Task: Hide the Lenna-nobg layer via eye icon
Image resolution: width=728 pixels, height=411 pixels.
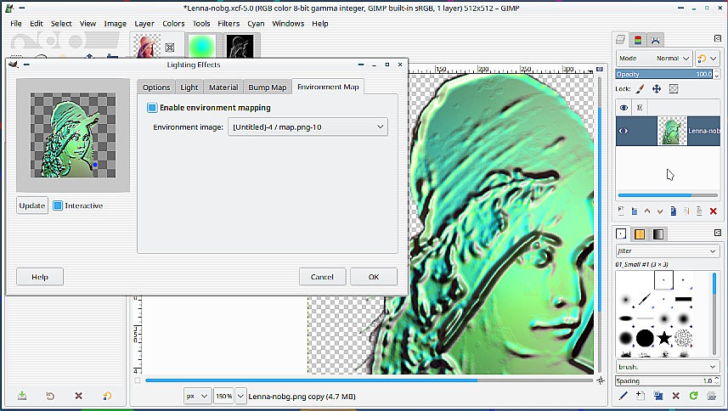Action: point(624,131)
